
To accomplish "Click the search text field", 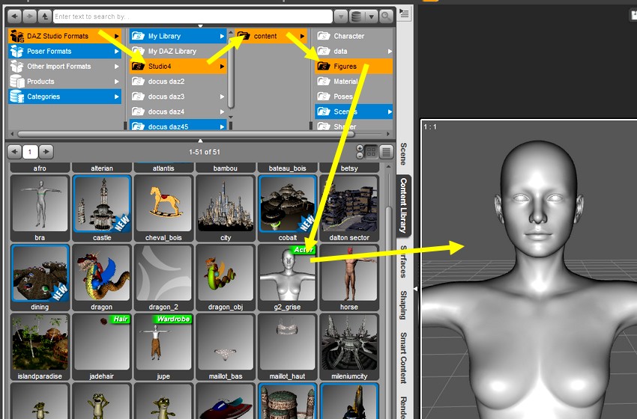I will point(193,16).
